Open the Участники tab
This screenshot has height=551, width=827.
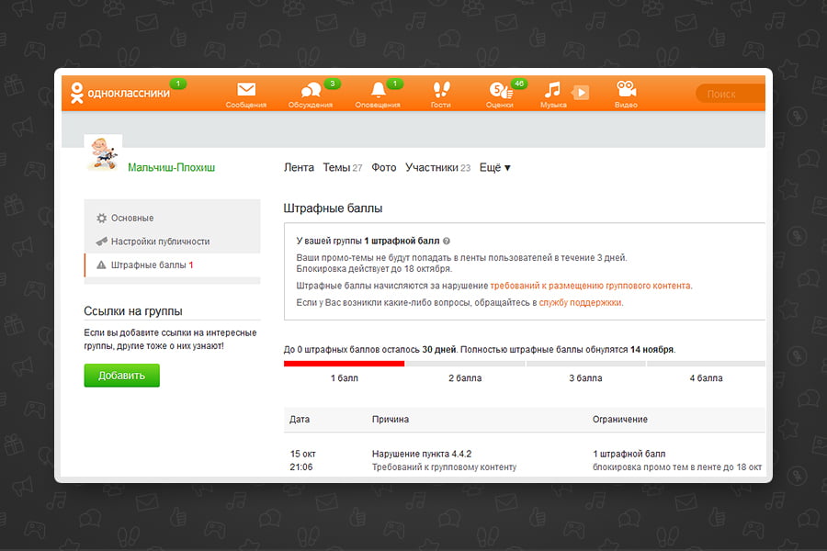(437, 168)
